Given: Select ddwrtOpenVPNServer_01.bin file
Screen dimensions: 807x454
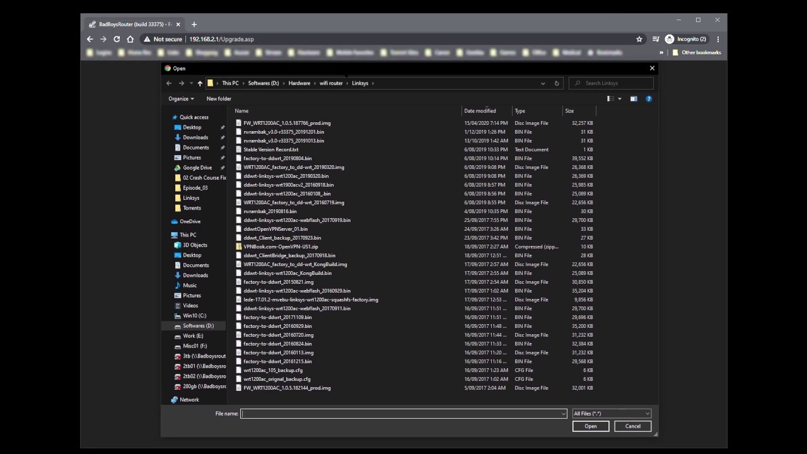Looking at the screenshot, I should click(x=276, y=229).
